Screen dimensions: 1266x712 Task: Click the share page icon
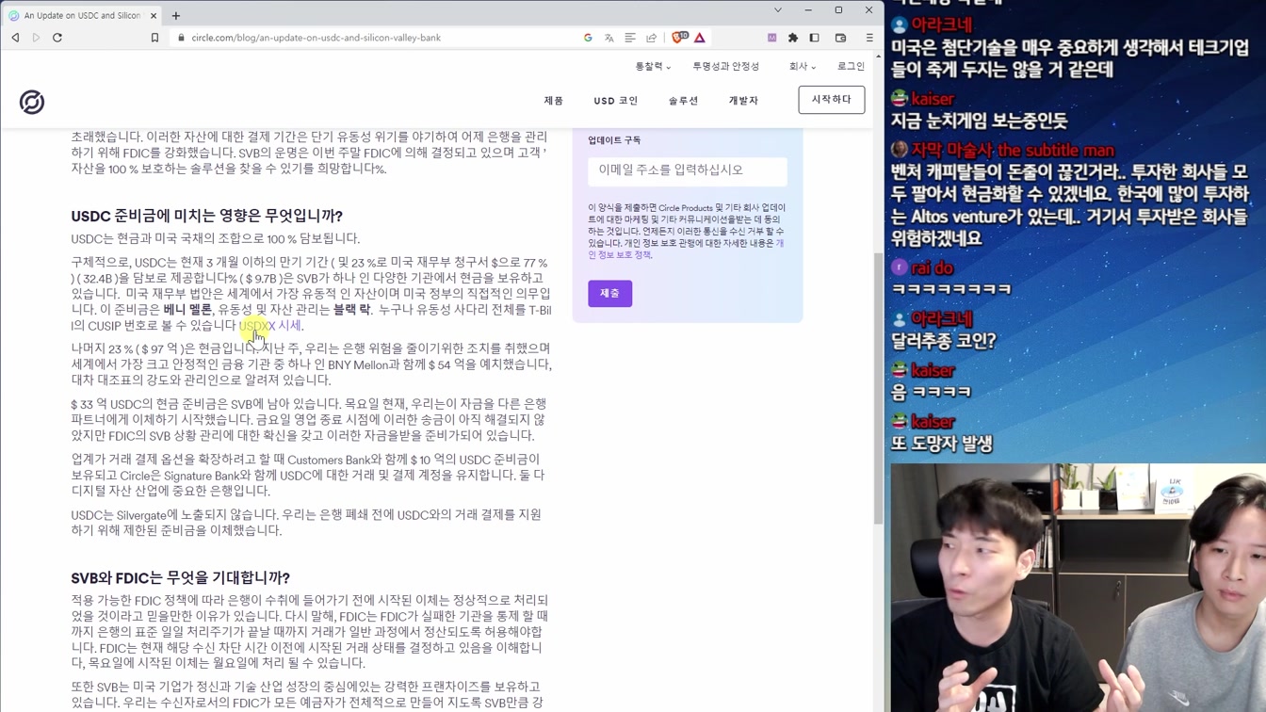click(651, 38)
